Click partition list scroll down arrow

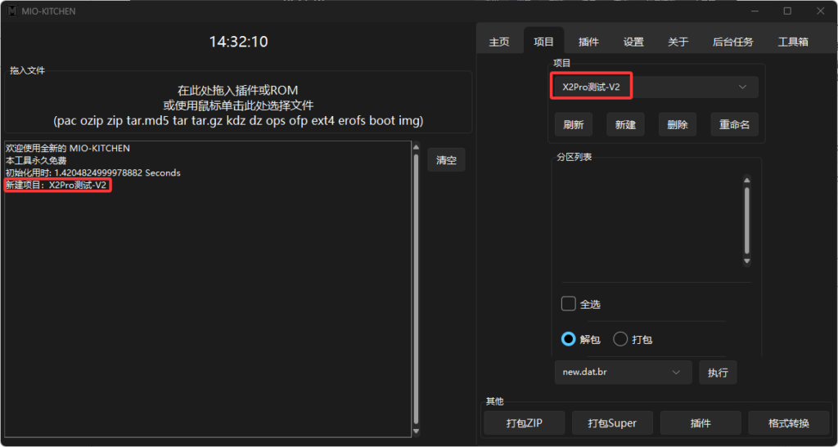pos(746,261)
